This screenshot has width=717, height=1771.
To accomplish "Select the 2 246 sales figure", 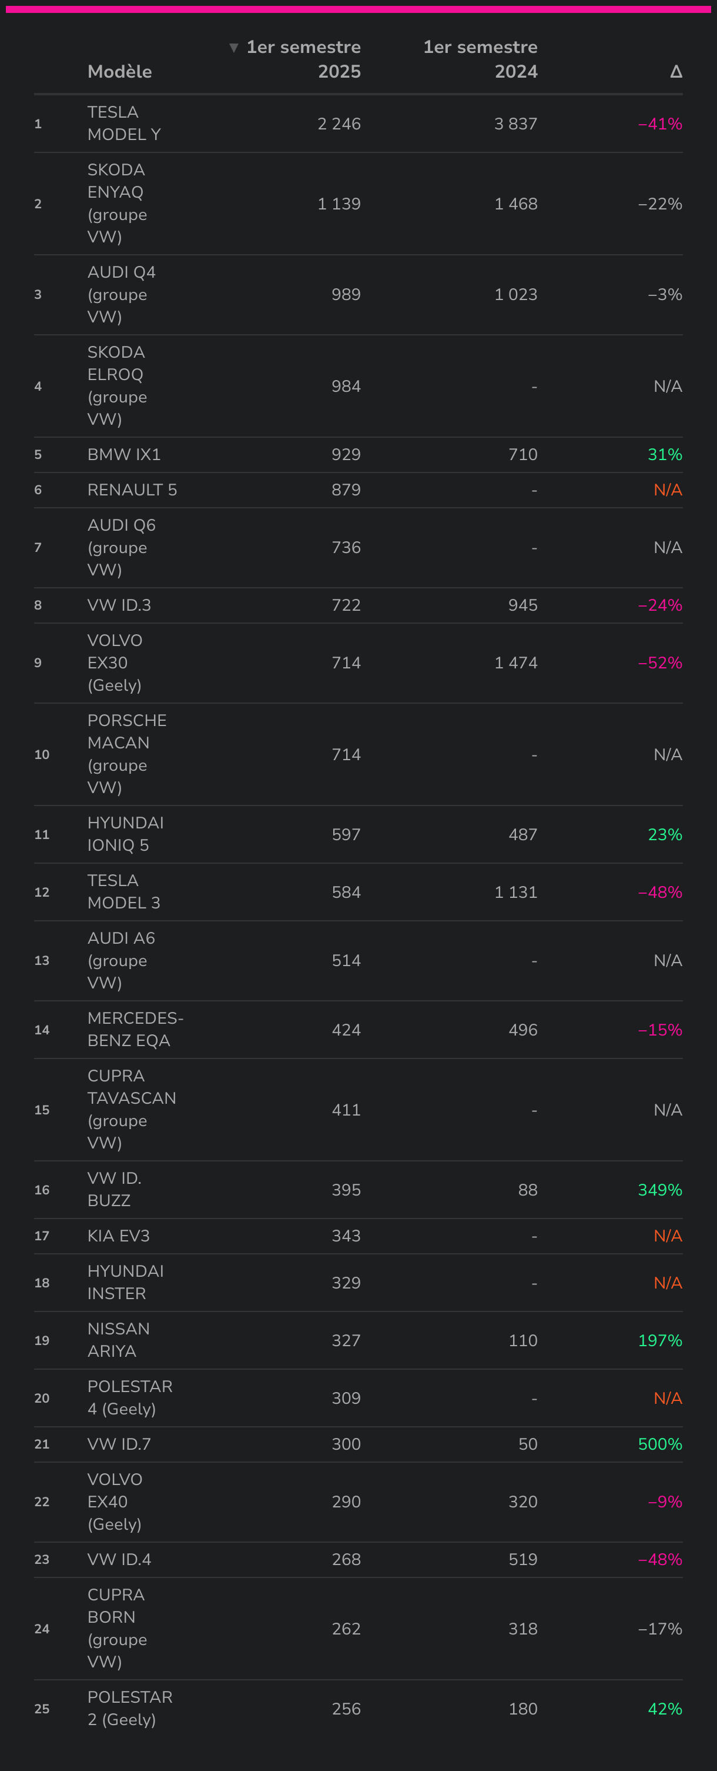I will click(339, 124).
